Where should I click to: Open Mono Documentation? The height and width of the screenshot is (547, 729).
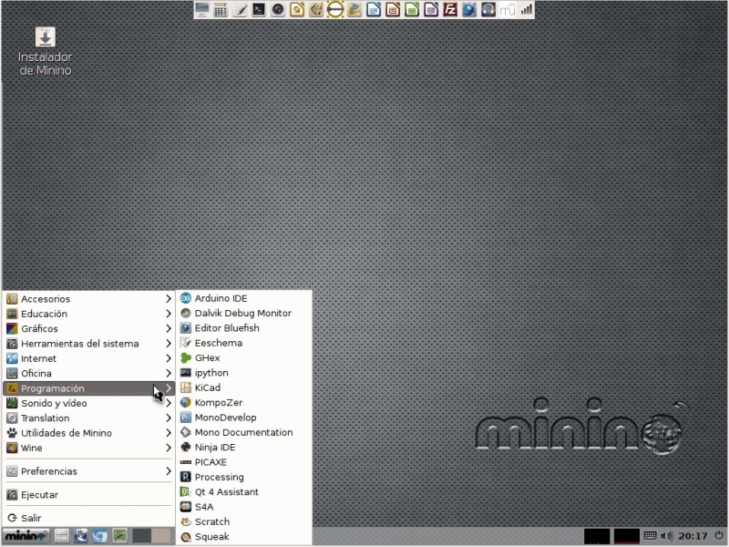click(244, 432)
